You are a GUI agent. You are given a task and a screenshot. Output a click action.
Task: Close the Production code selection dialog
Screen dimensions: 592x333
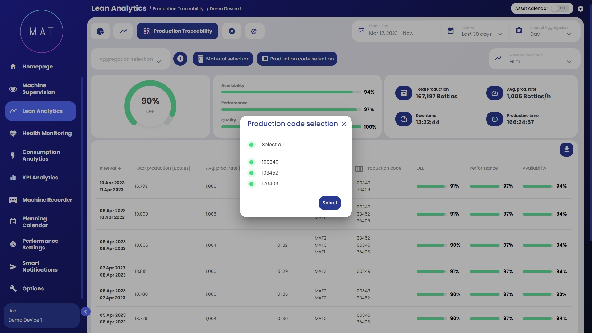(x=344, y=124)
